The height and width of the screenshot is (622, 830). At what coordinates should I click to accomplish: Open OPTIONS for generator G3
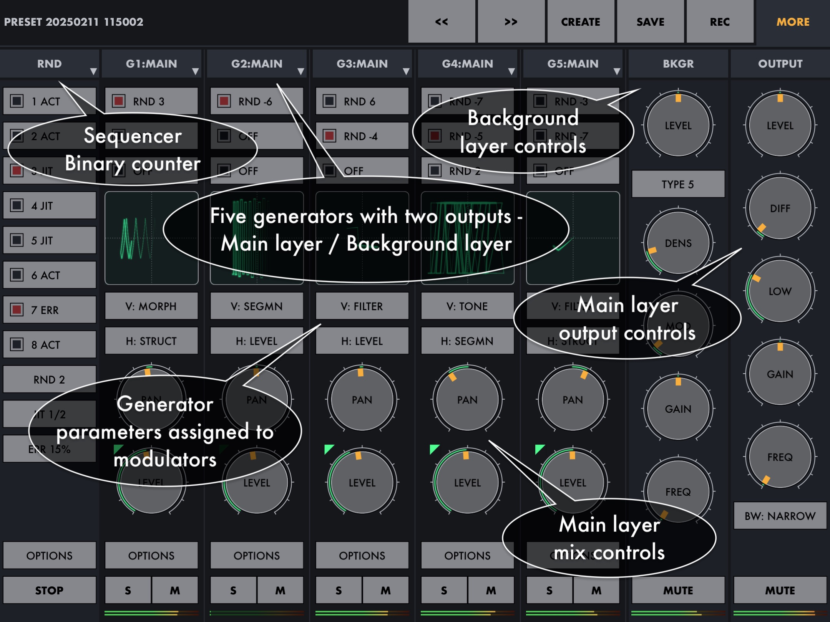[362, 555]
